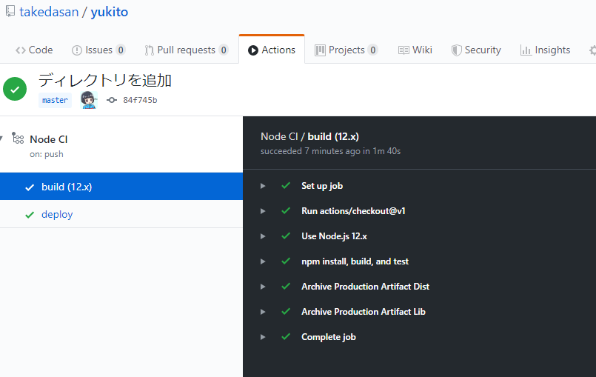Click 'Archive Production Artifact Dist' label
The height and width of the screenshot is (377, 596).
tap(365, 287)
